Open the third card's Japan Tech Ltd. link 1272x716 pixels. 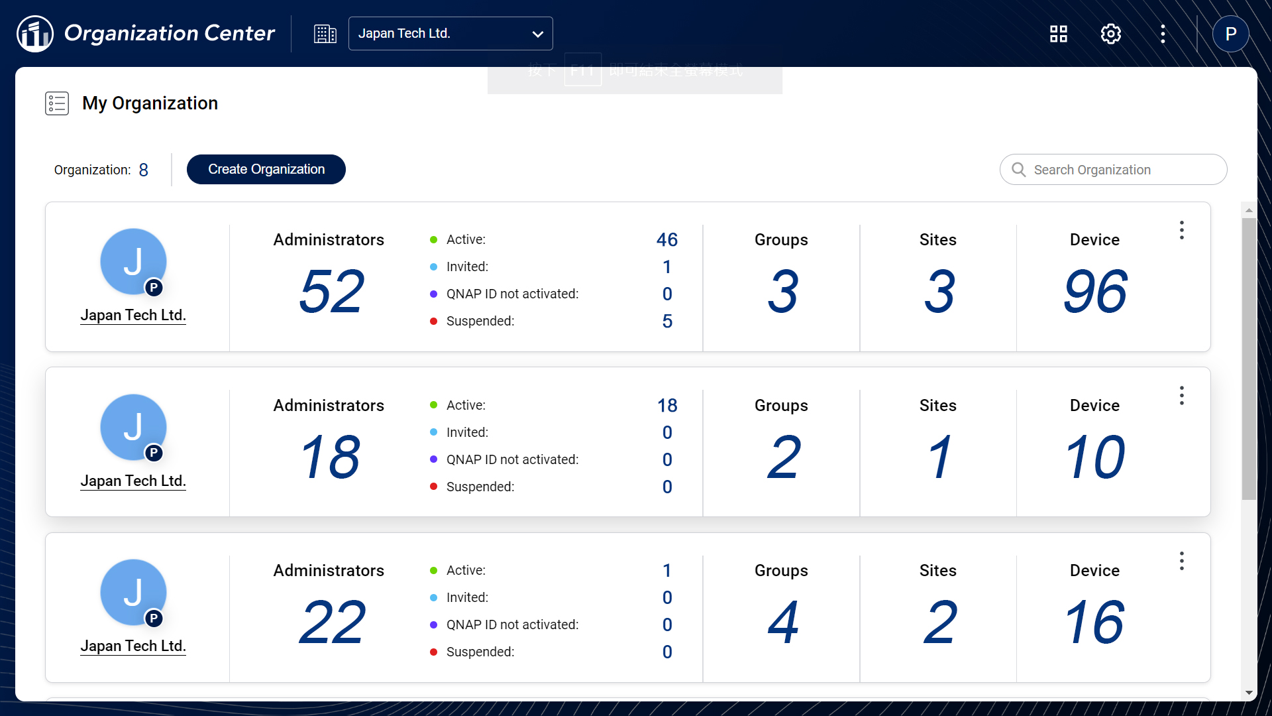tap(133, 646)
